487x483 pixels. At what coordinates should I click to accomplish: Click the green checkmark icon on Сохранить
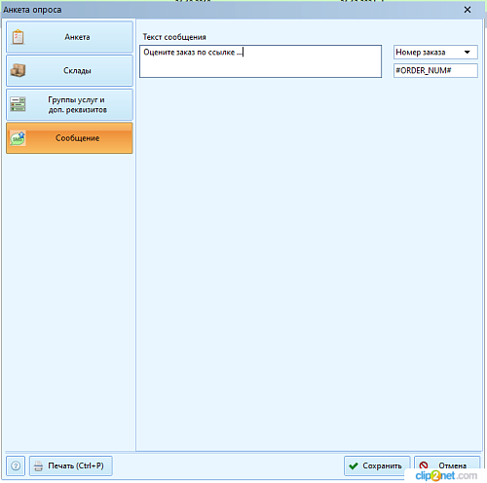click(x=354, y=466)
